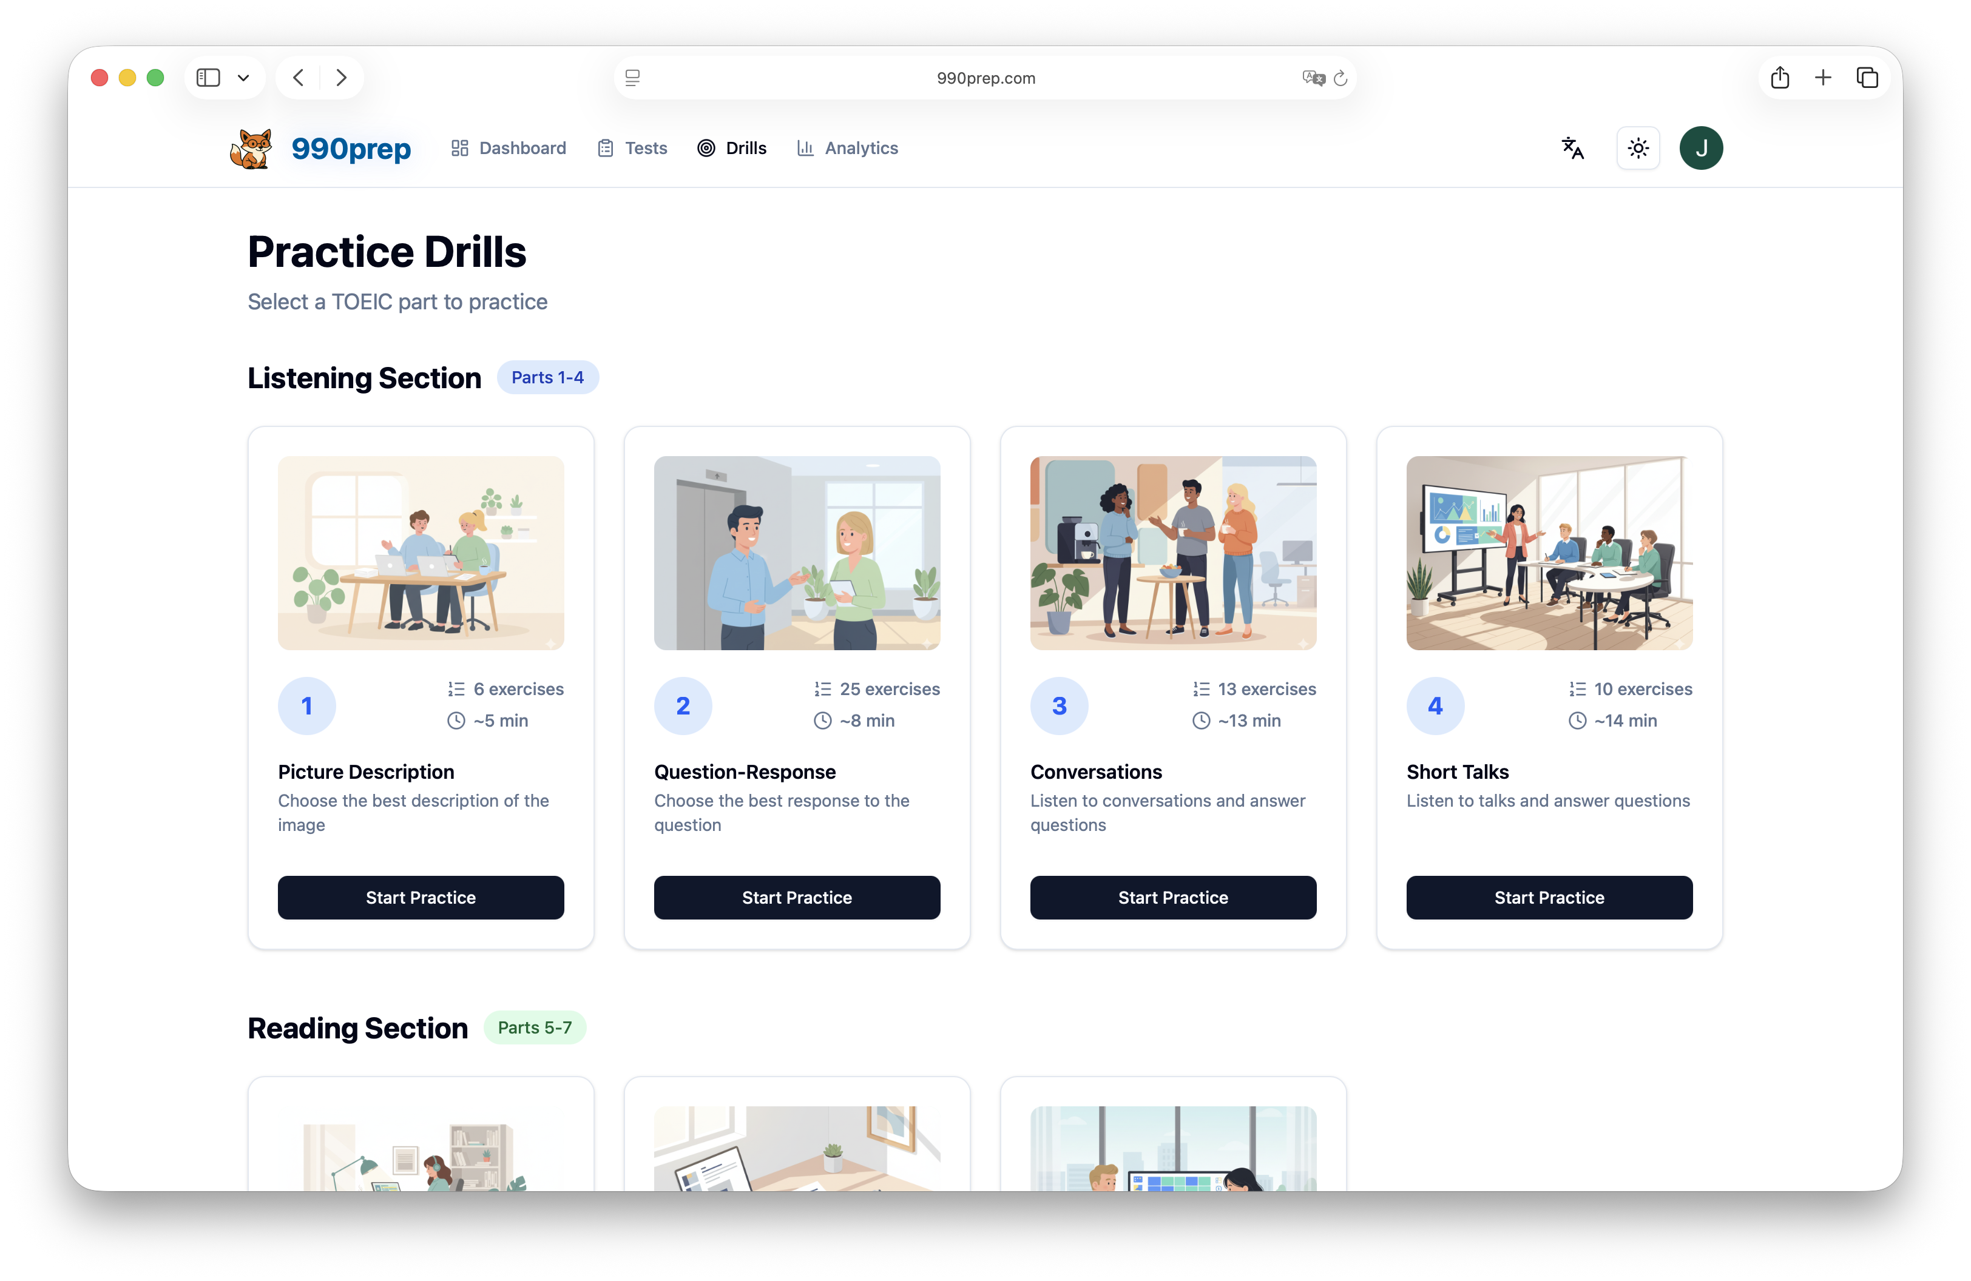The height and width of the screenshot is (1281, 1971).
Task: Click the Conversations card illustration
Action: pyautogui.click(x=1172, y=553)
